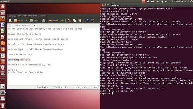This screenshot has height=109, width=193.
Task: Launch Firefox from the launcher
Action: (3, 19)
